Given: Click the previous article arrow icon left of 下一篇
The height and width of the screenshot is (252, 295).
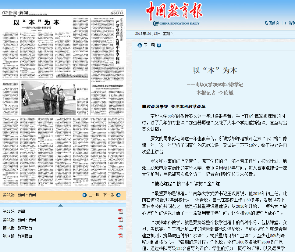Looking at the screenshot, I should [x=140, y=45].
